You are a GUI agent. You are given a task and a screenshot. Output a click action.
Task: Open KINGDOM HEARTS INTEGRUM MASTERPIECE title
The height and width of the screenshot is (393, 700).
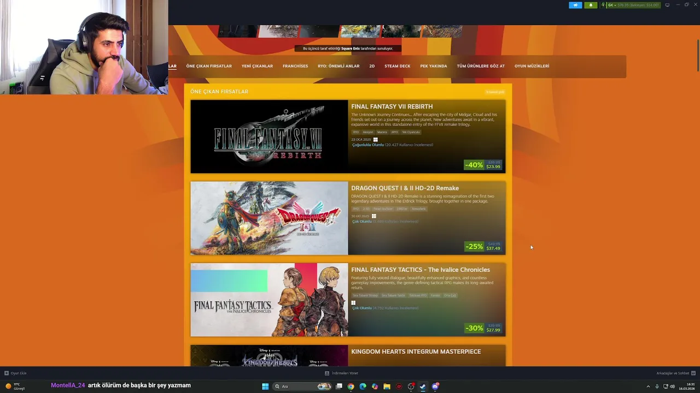click(416, 352)
